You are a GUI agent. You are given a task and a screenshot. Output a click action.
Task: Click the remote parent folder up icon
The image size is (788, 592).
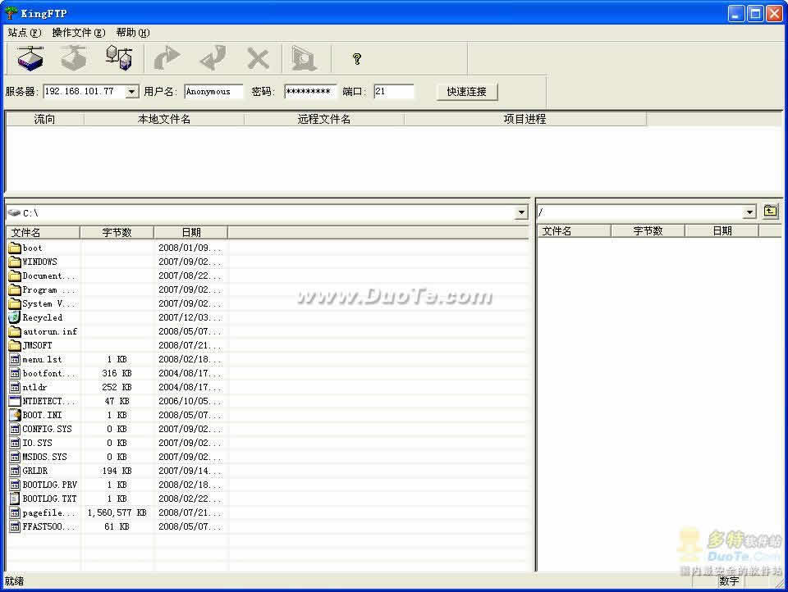coord(770,212)
